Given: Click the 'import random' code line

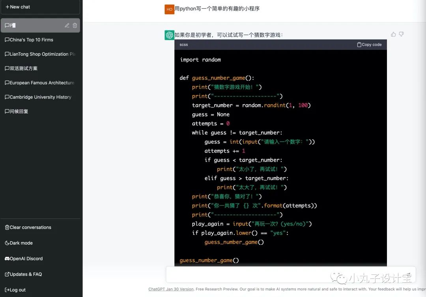Looking at the screenshot, I should click(x=200, y=60).
